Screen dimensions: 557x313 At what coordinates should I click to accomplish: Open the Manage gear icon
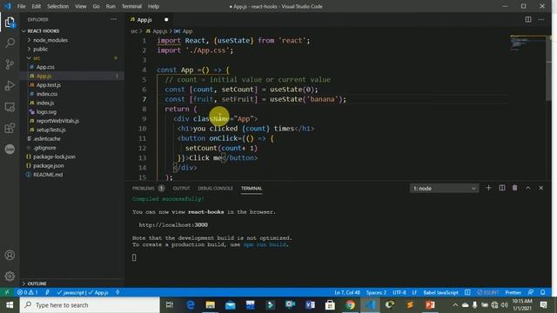click(x=10, y=276)
